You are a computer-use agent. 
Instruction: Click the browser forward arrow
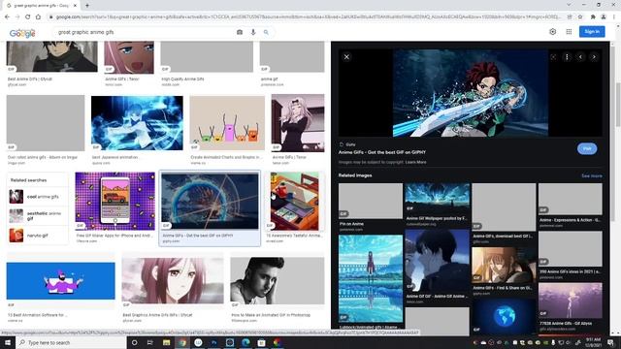pos(17,17)
